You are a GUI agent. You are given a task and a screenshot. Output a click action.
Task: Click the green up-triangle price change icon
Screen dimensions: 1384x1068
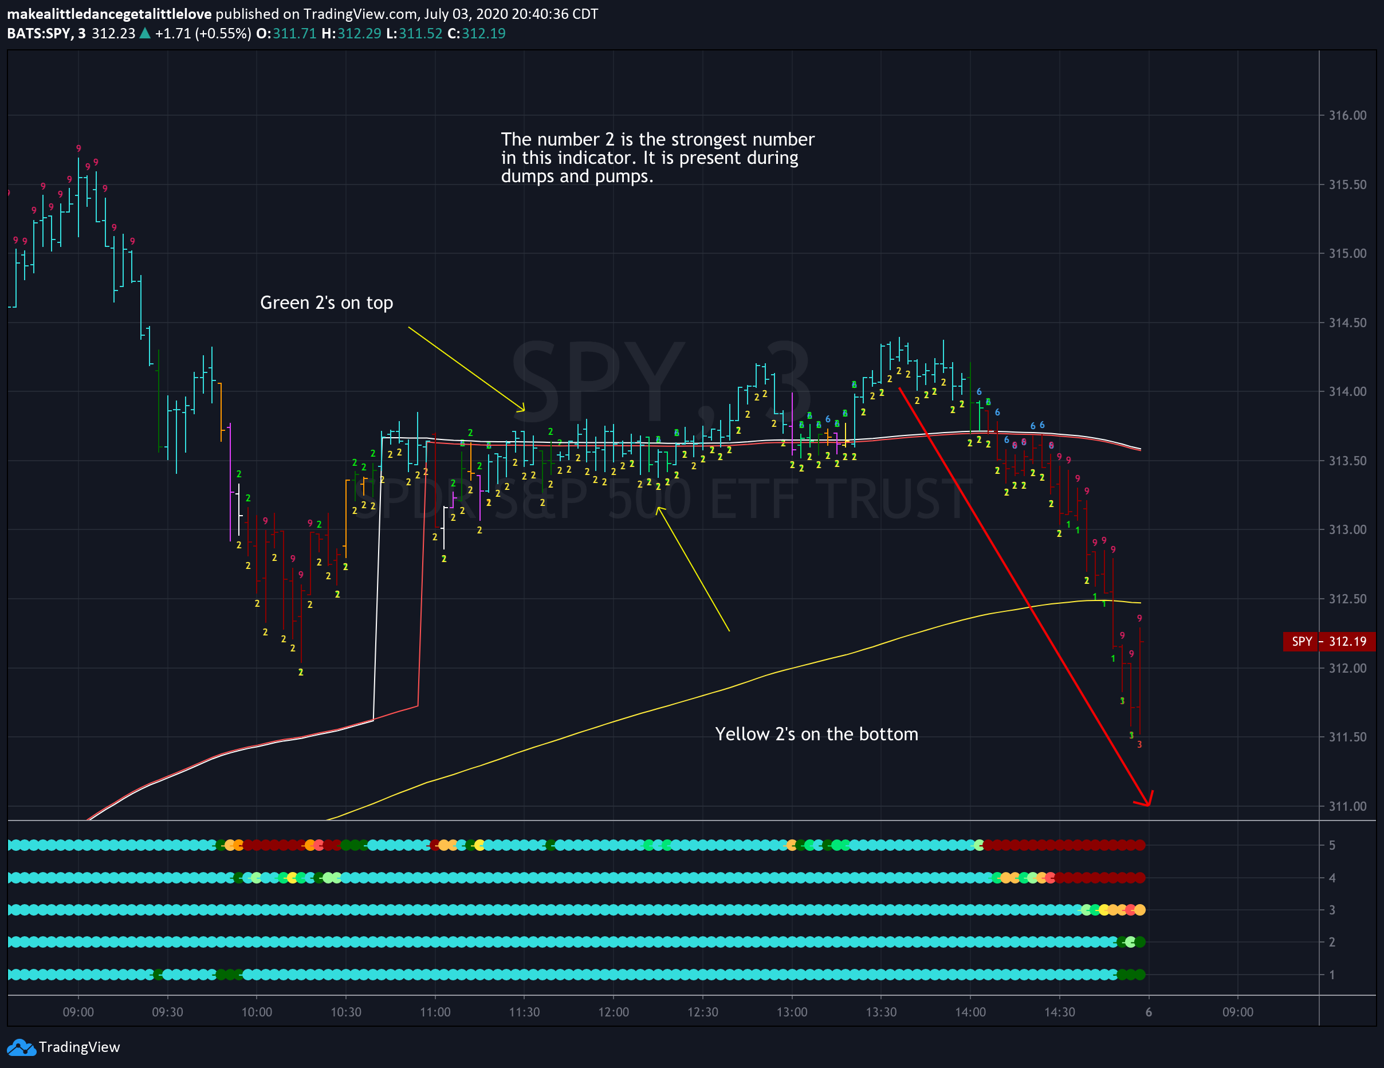(x=145, y=33)
